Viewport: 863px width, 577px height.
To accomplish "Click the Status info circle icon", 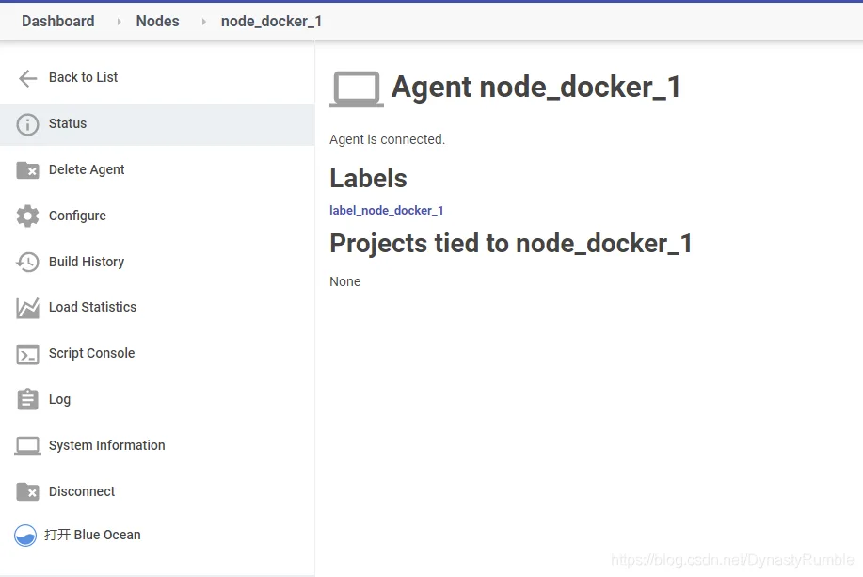I will pyautogui.click(x=27, y=124).
